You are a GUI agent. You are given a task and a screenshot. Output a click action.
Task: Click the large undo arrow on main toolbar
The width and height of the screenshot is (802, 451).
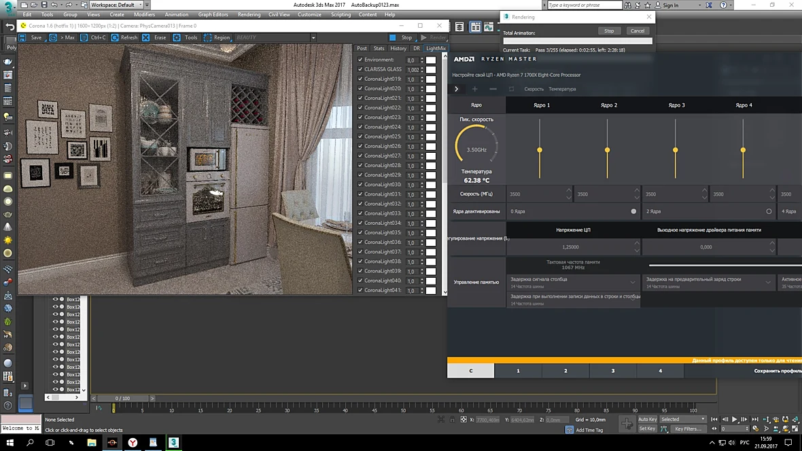point(10,26)
